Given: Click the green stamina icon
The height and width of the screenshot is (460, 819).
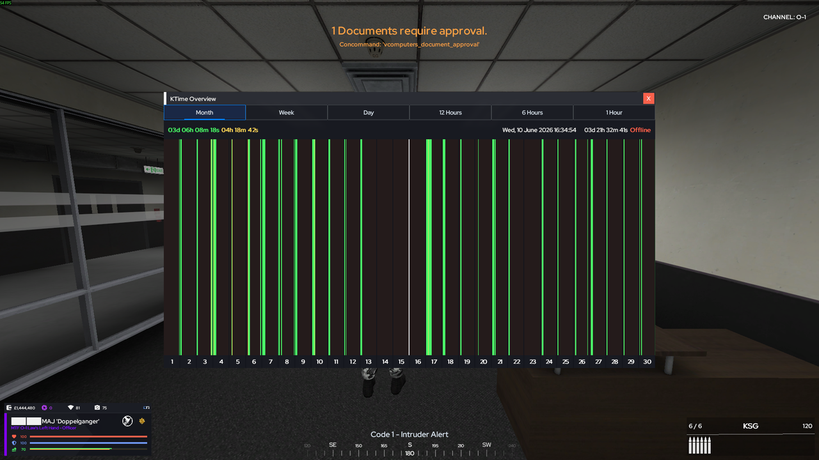Looking at the screenshot, I should 15,449.
